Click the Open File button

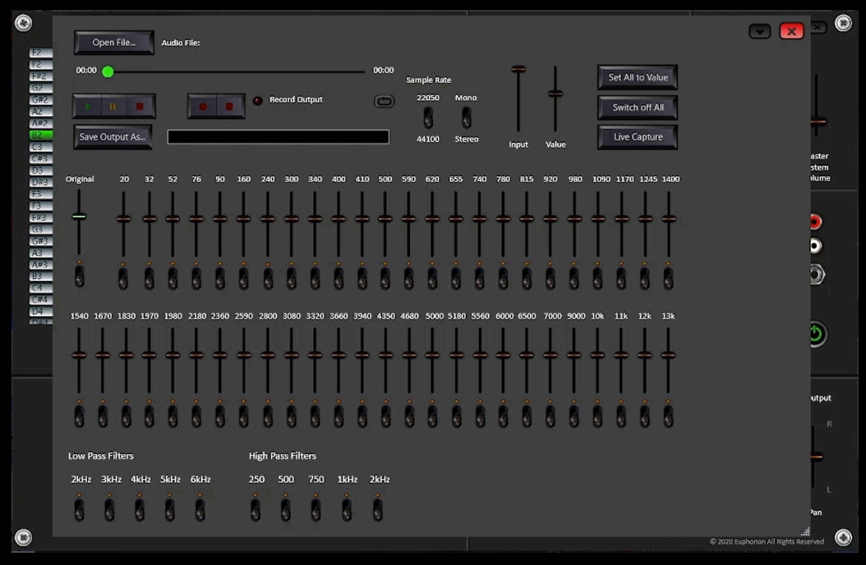click(x=114, y=42)
